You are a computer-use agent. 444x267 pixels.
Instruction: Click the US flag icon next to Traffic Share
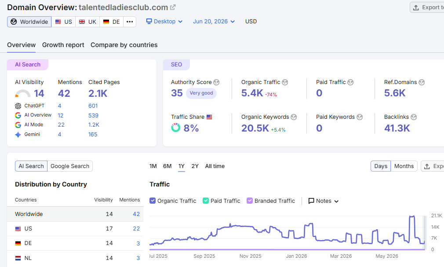coord(209,117)
